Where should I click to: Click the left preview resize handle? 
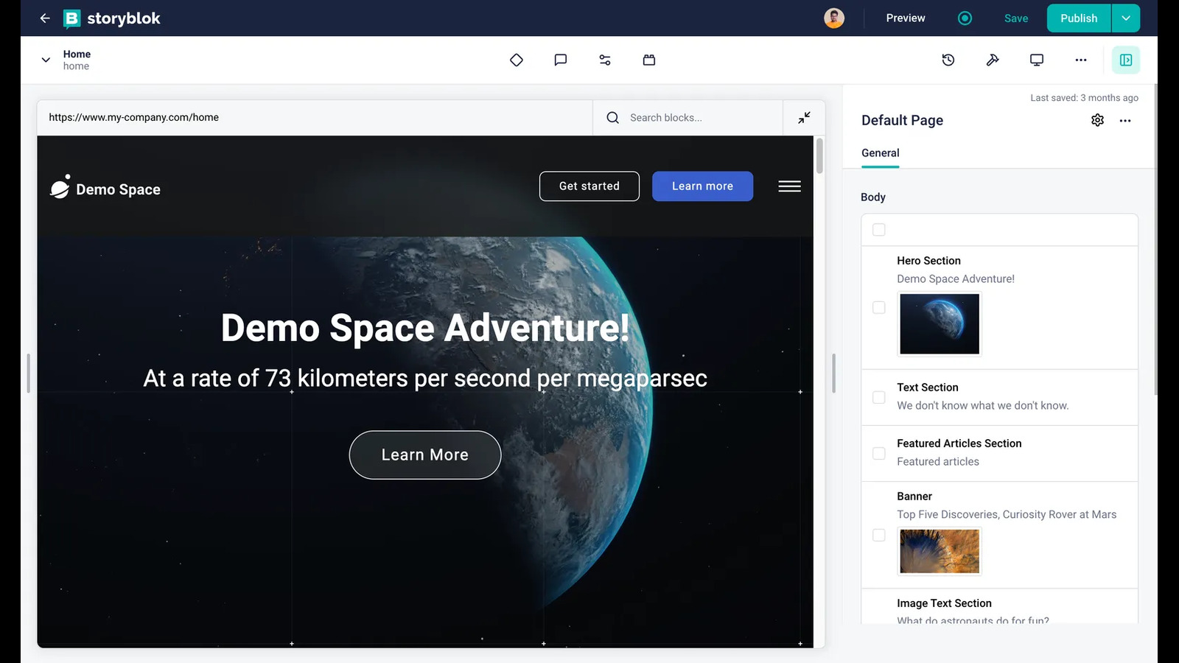click(28, 373)
